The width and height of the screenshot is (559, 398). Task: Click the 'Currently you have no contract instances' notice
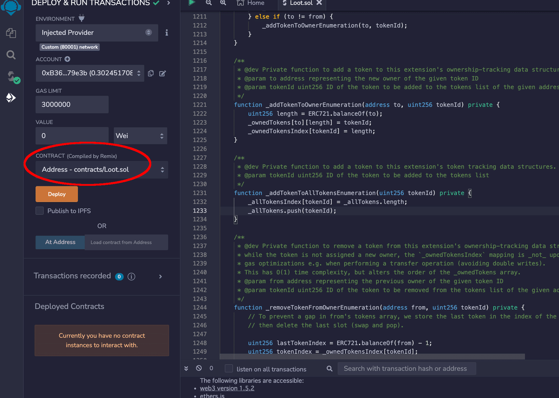click(102, 340)
